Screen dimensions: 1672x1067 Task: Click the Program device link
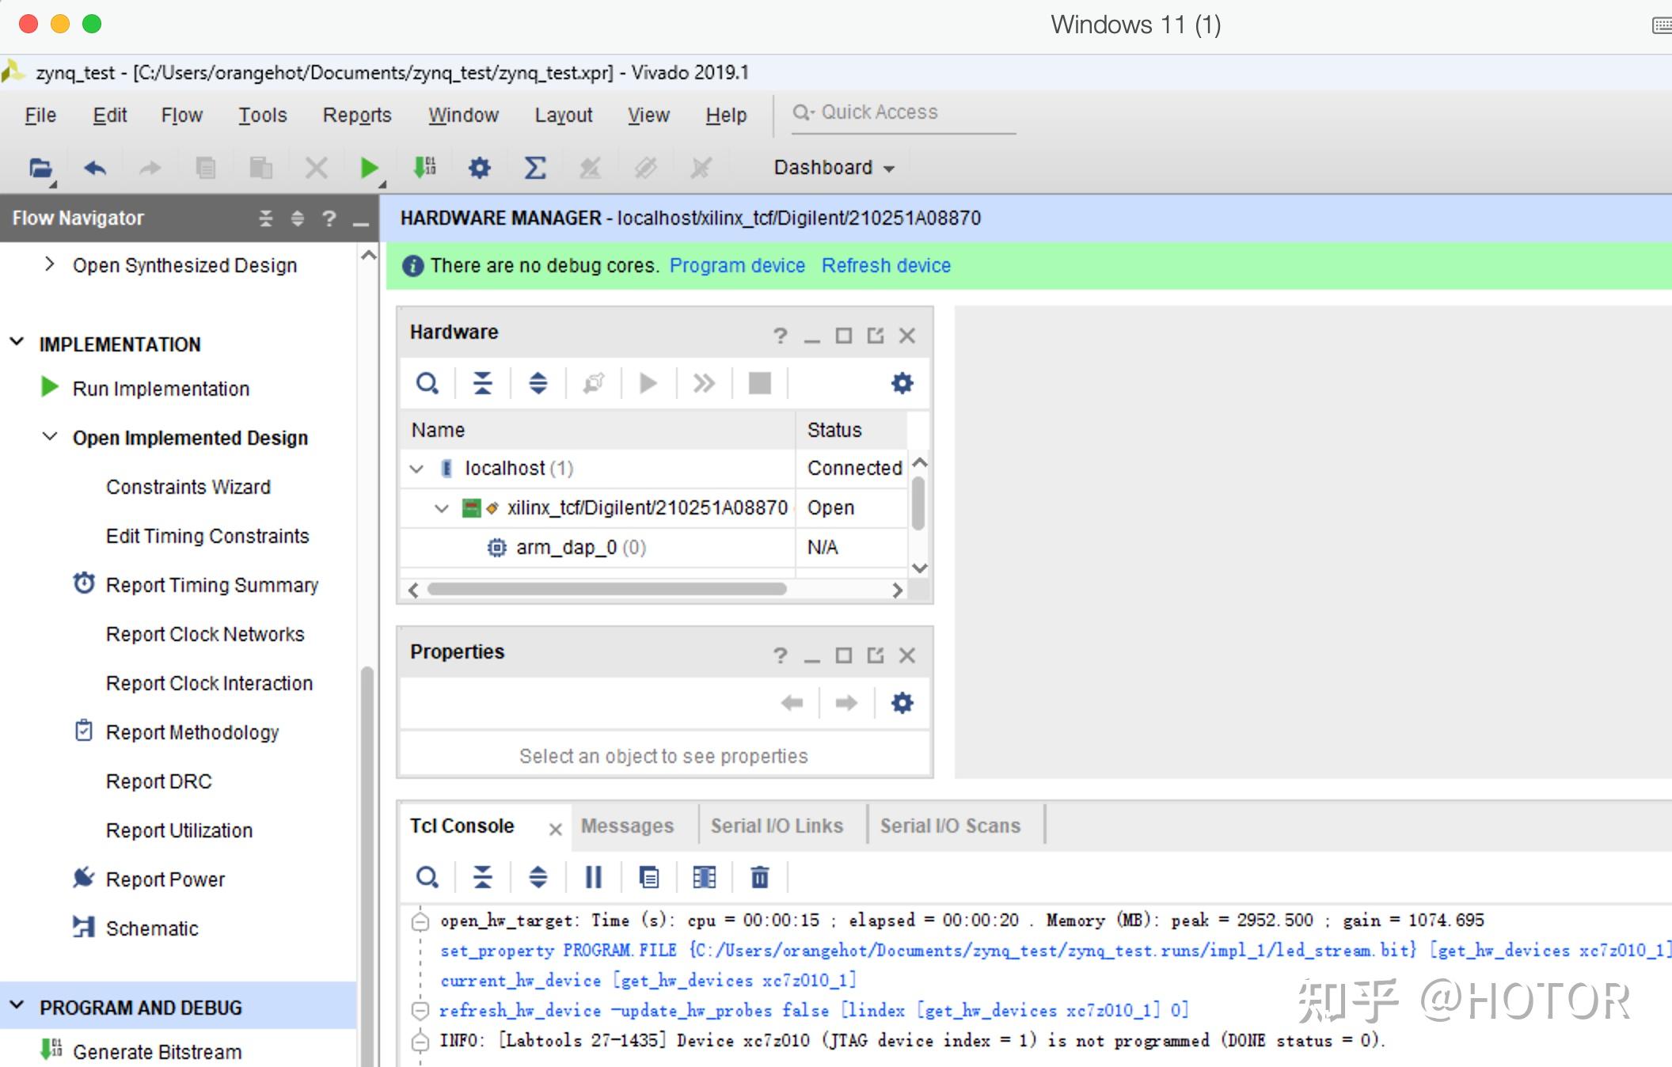tap(736, 266)
